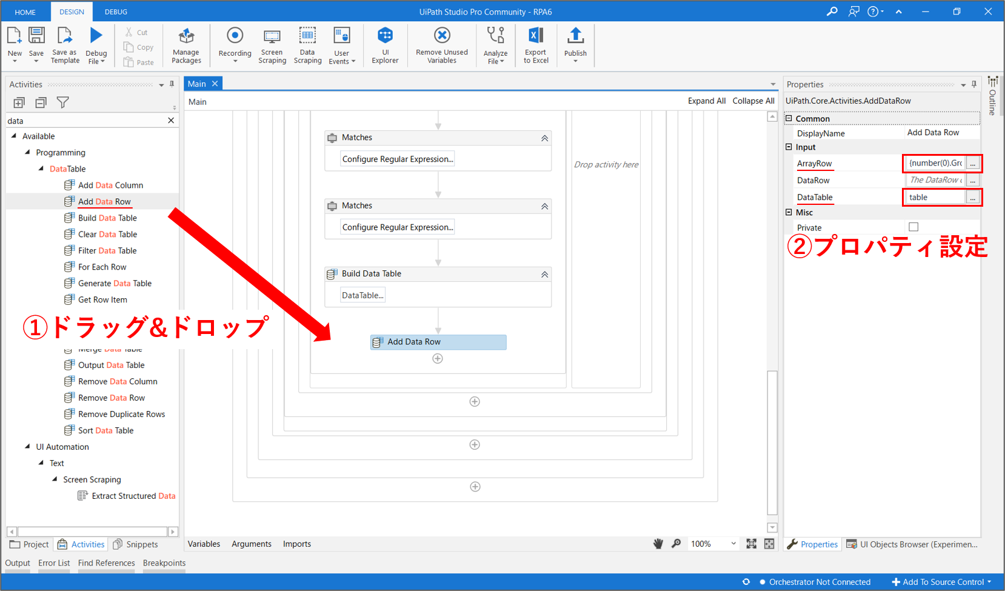Collapse the Build Data Table activity
The height and width of the screenshot is (591, 1005).
(544, 274)
